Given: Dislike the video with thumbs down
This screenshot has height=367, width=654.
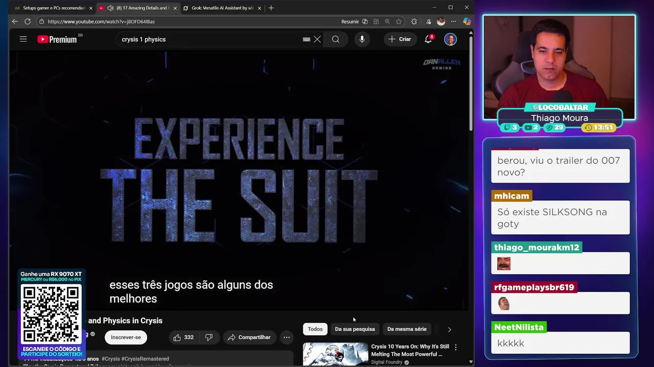Looking at the screenshot, I should 208,337.
